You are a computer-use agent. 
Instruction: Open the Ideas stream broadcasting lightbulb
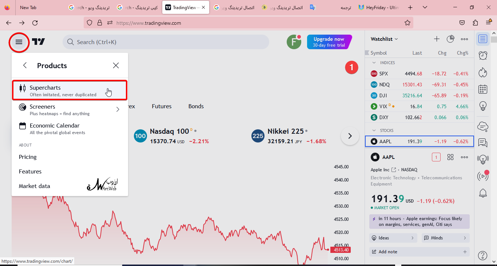(483, 160)
